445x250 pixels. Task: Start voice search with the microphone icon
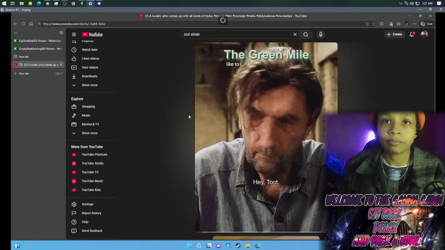321,34
